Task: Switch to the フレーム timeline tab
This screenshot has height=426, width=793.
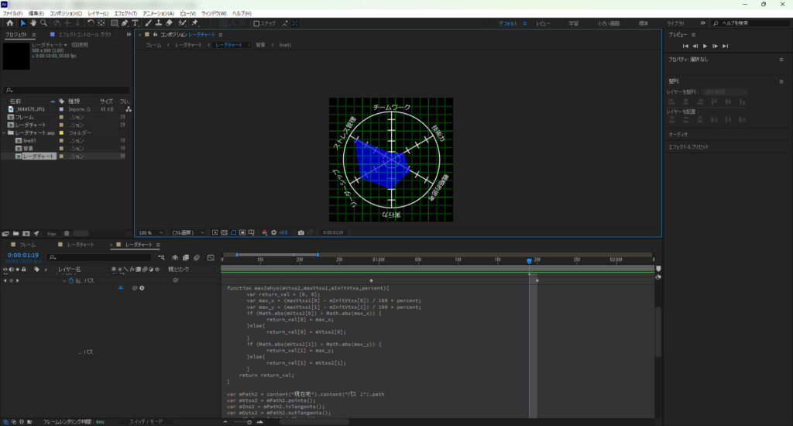Action: point(27,245)
